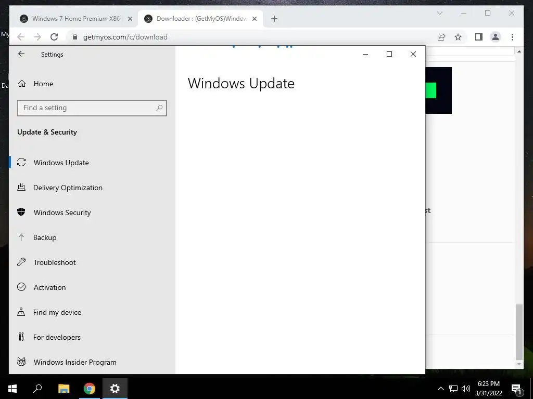Open the notification action center

(516, 389)
